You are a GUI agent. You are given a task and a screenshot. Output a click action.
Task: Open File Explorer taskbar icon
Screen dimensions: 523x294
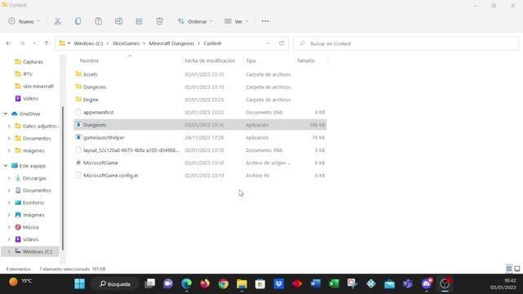(242, 283)
